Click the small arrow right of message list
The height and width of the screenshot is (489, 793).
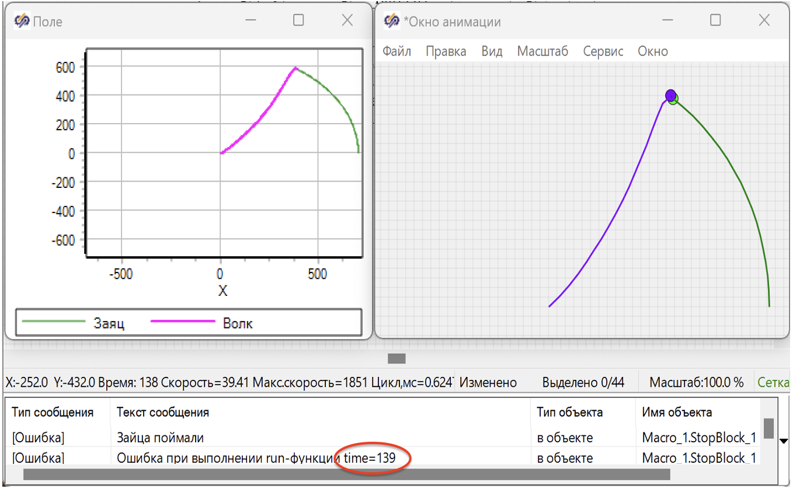pos(784,441)
